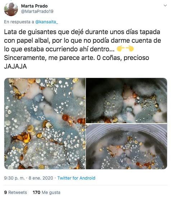Open the large left mold photo
This screenshot has height=199, width=171.
(45, 124)
